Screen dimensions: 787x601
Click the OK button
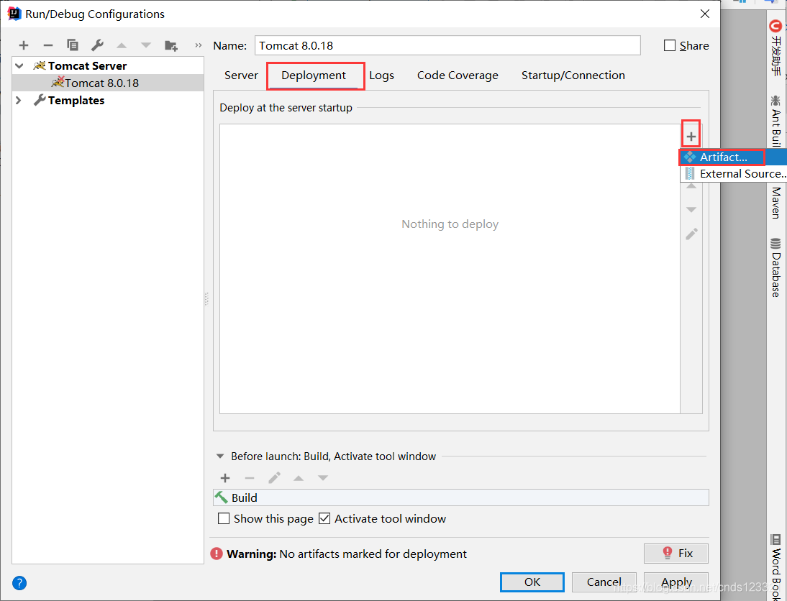[532, 582]
